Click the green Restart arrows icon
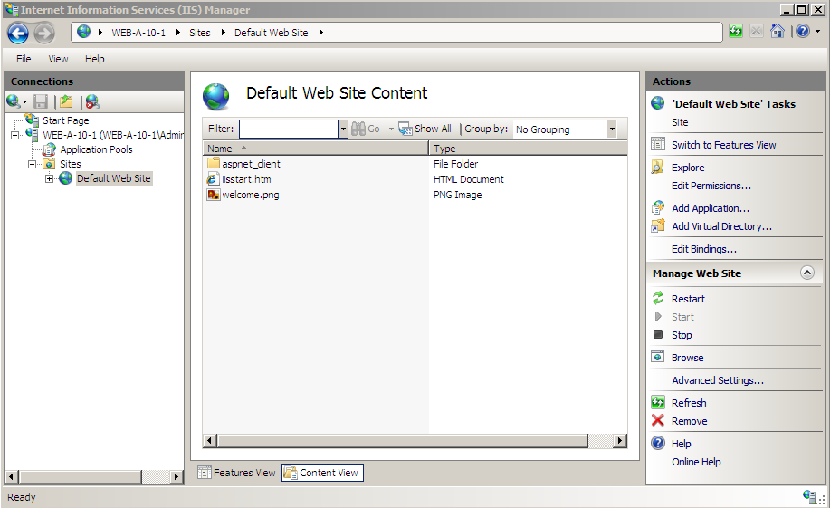This screenshot has width=830, height=508. pyautogui.click(x=657, y=298)
